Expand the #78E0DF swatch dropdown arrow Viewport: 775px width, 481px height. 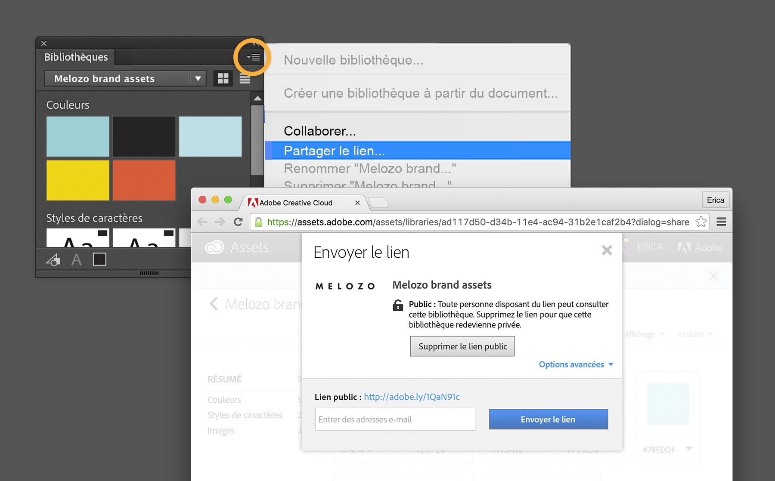point(689,449)
